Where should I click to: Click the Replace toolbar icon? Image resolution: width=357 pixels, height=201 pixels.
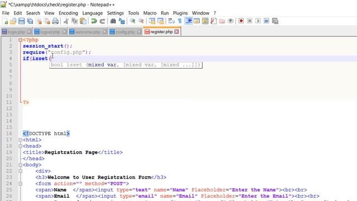click(122, 21)
